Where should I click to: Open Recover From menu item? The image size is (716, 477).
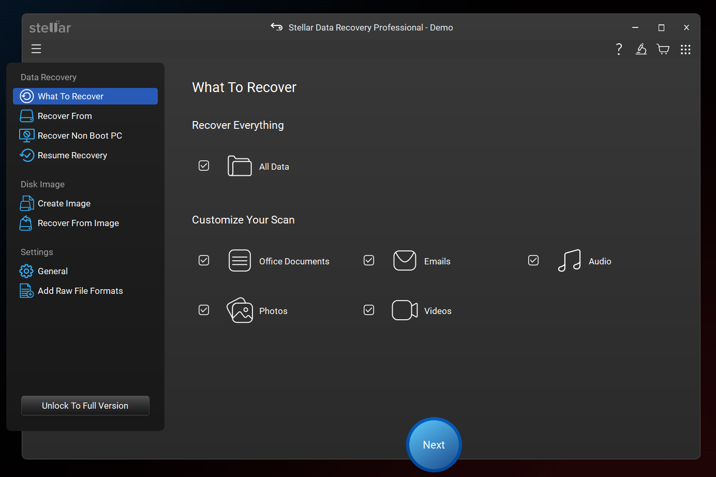[85, 116]
